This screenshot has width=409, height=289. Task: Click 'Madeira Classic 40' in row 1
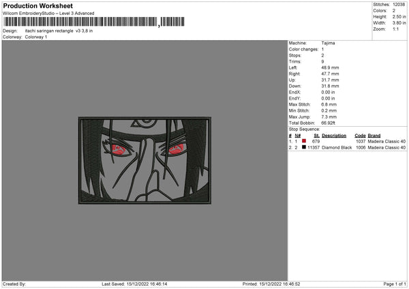pos(387,141)
